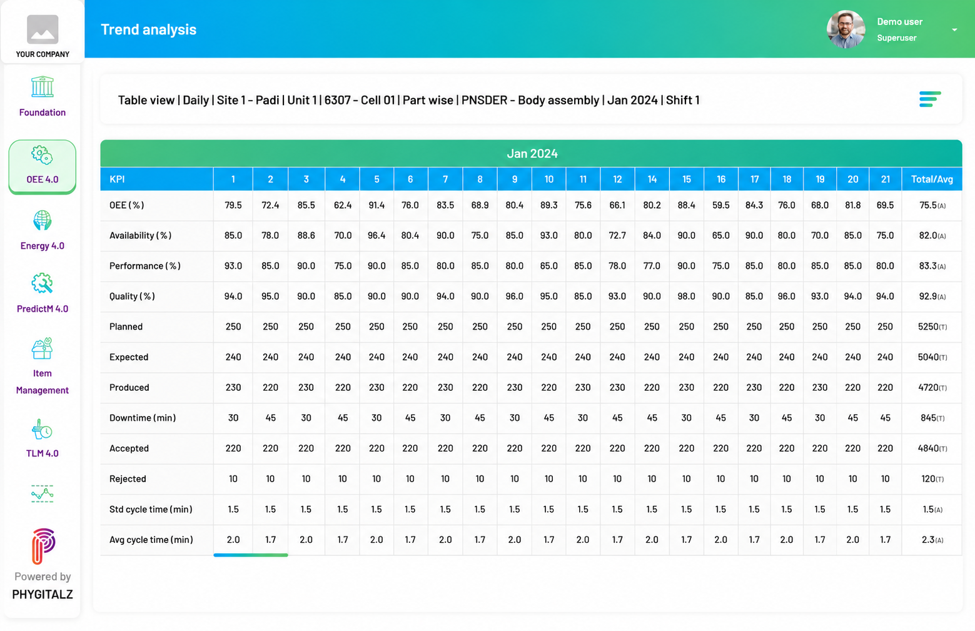Click the Rejected row label
This screenshot has height=631, width=975.
pos(128,479)
